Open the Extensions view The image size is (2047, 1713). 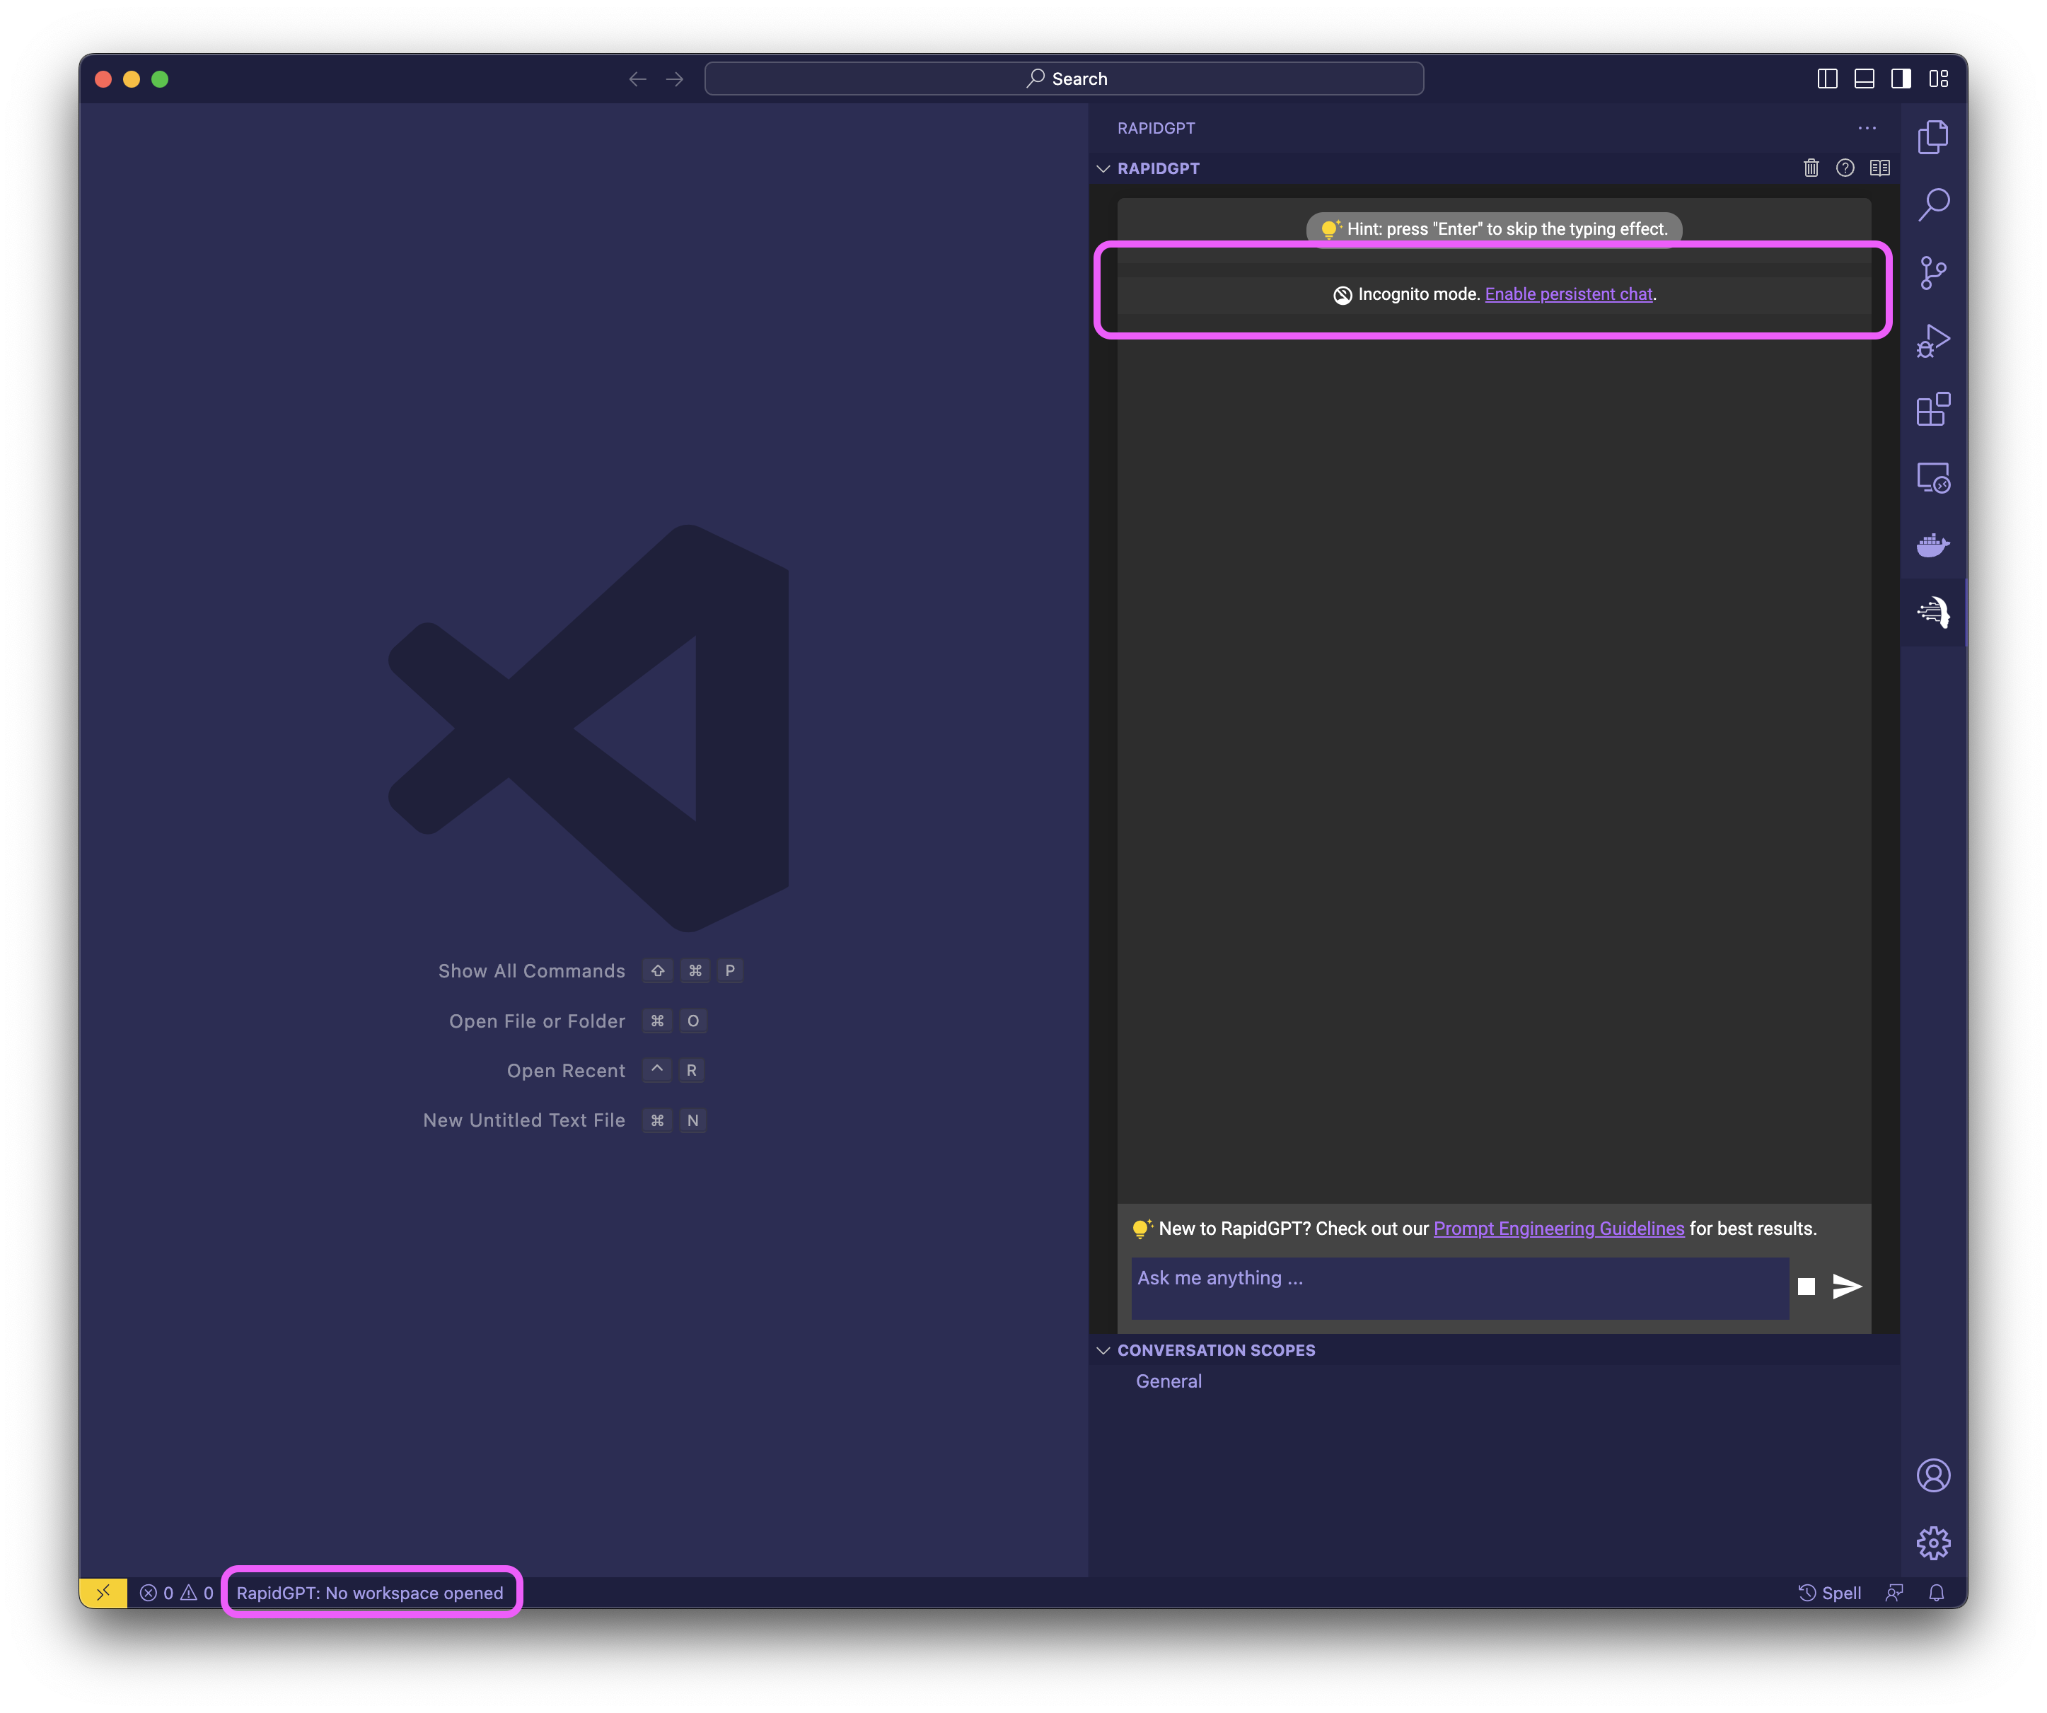coord(1933,410)
